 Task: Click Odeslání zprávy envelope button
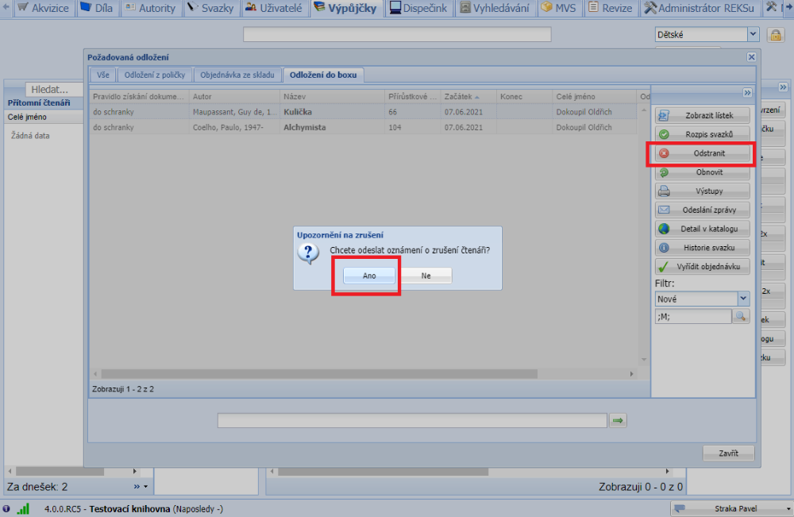click(702, 210)
